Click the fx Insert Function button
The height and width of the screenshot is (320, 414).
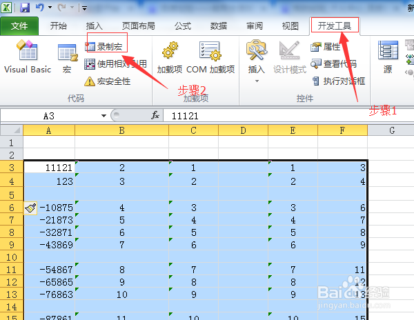[x=155, y=115]
